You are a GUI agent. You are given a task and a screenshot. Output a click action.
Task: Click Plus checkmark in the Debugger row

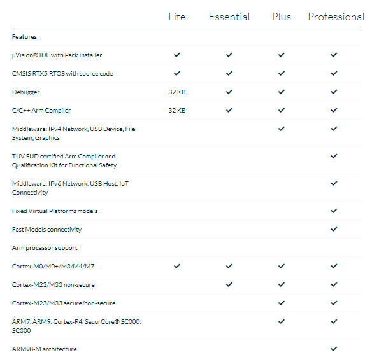pos(282,92)
